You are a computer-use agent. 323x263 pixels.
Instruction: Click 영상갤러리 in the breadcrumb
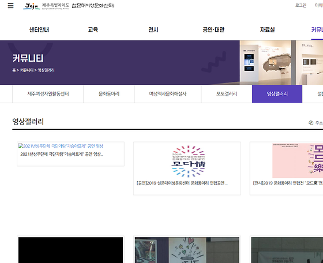click(x=46, y=70)
